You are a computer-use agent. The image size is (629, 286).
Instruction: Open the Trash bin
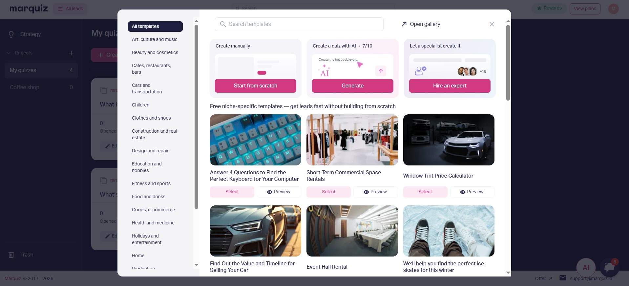pos(21,255)
